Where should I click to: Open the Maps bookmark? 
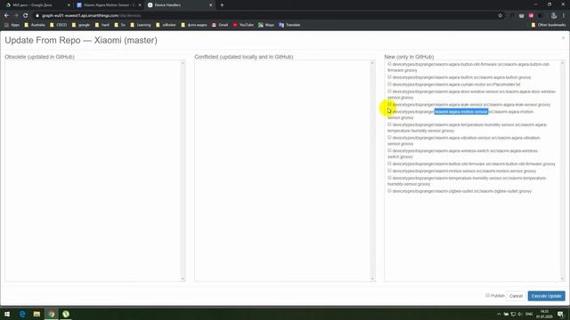(266, 25)
